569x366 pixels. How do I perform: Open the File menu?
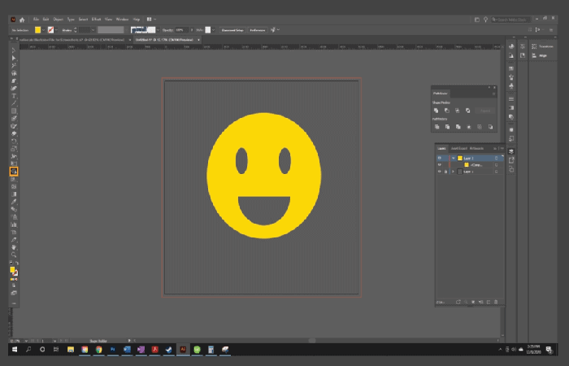[36, 20]
